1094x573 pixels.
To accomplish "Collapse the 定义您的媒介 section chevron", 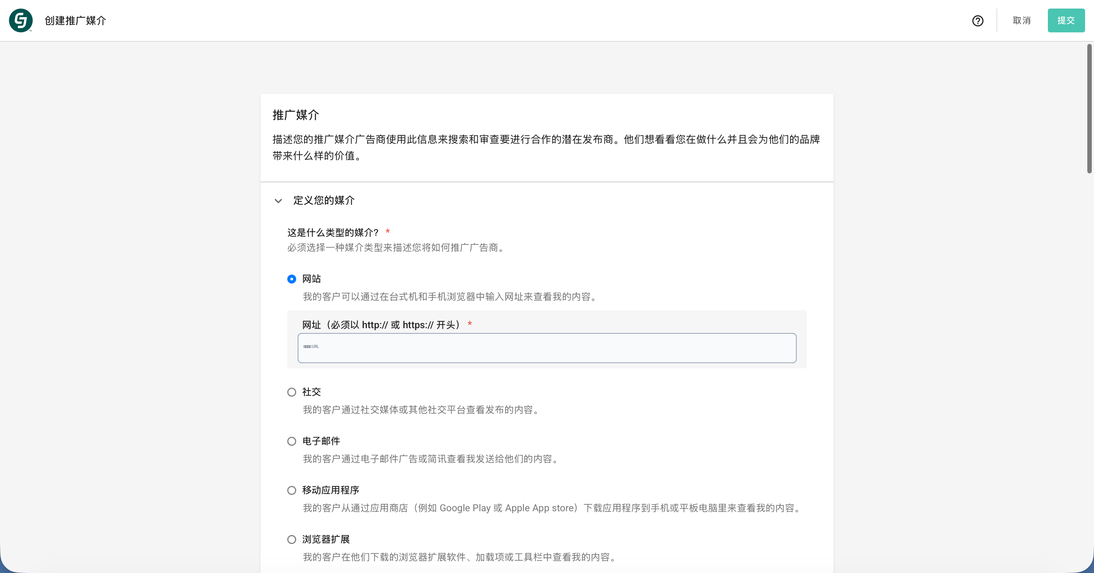I will pyautogui.click(x=278, y=201).
